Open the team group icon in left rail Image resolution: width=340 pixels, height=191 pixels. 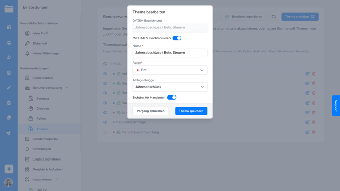(9, 43)
